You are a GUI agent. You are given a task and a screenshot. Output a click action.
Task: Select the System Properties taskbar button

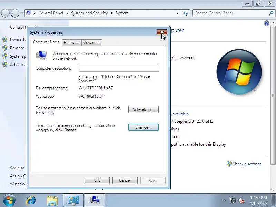tap(95, 200)
